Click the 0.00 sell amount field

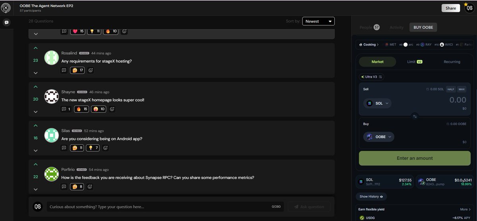coord(458,100)
